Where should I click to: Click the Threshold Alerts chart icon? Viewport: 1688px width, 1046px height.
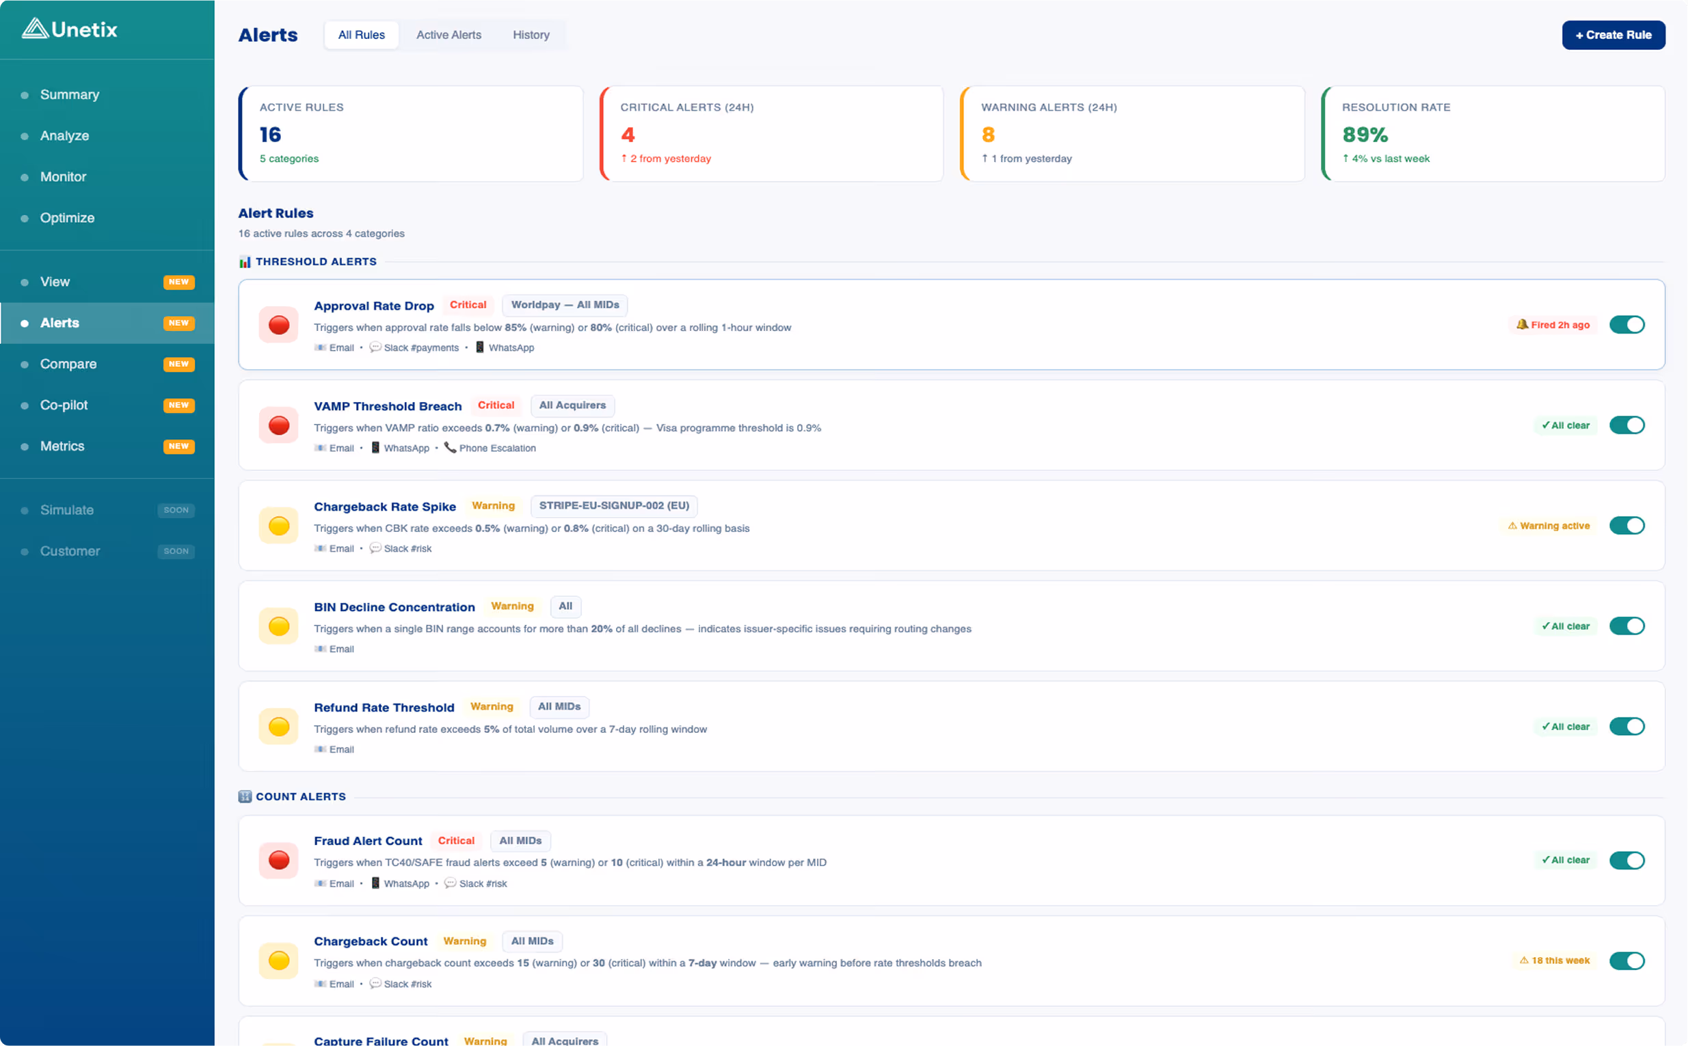pyautogui.click(x=245, y=261)
